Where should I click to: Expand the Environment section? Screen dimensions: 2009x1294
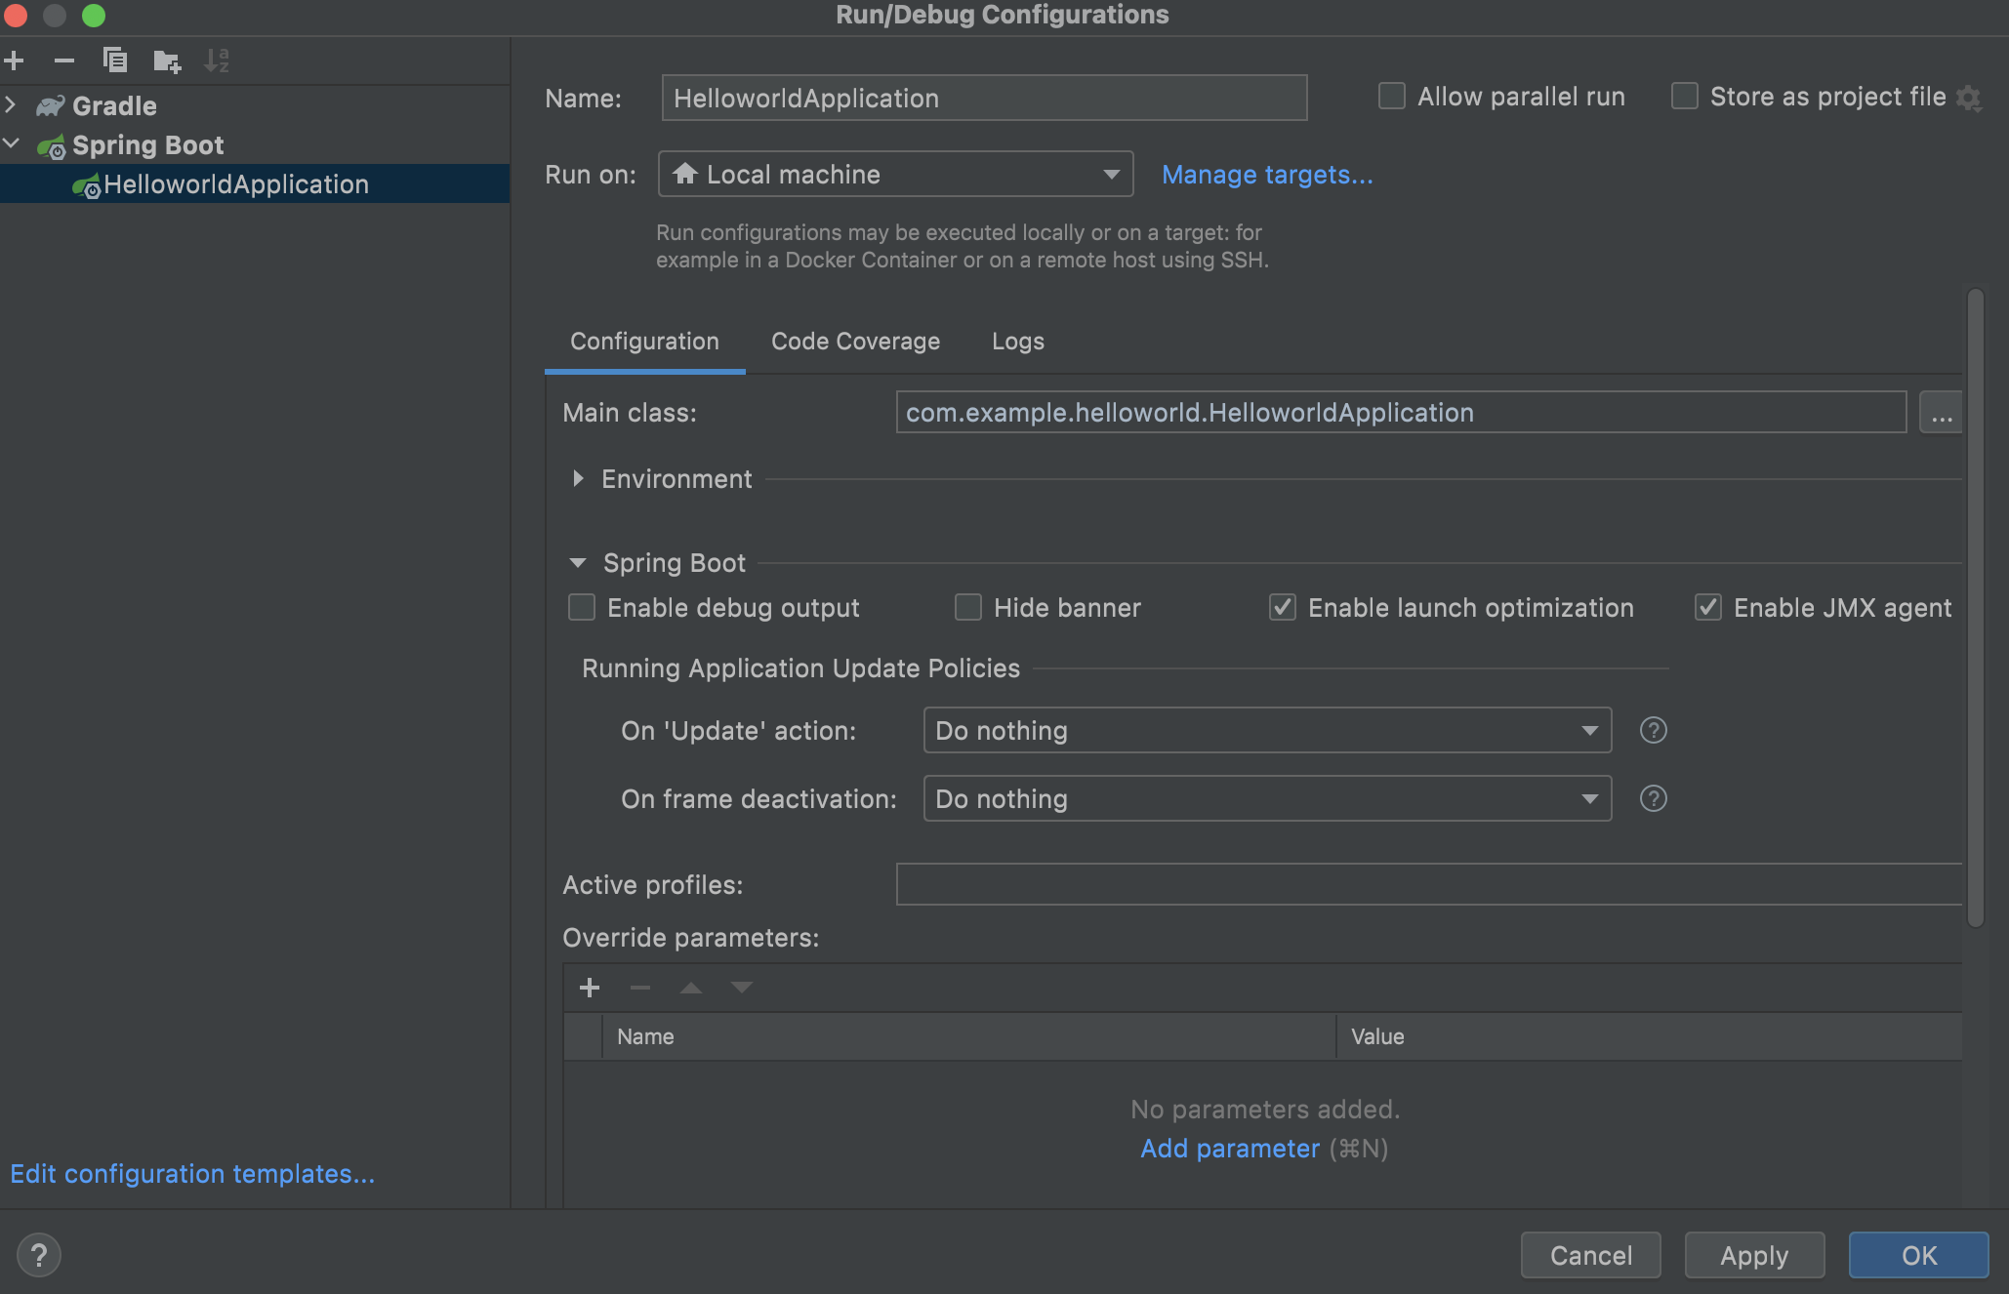tap(578, 479)
